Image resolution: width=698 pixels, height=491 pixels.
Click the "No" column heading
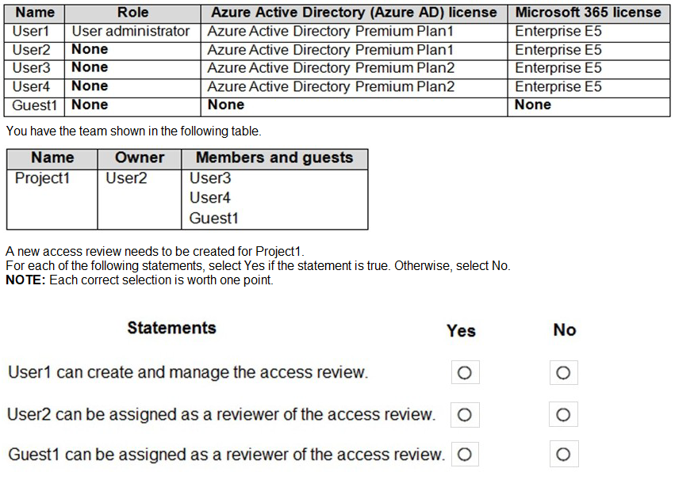point(565,330)
